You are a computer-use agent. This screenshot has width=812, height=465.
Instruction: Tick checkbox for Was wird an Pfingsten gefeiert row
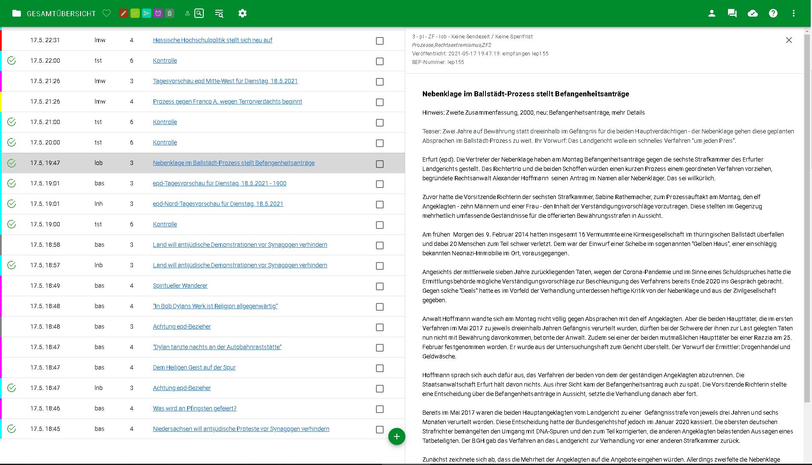[380, 409]
